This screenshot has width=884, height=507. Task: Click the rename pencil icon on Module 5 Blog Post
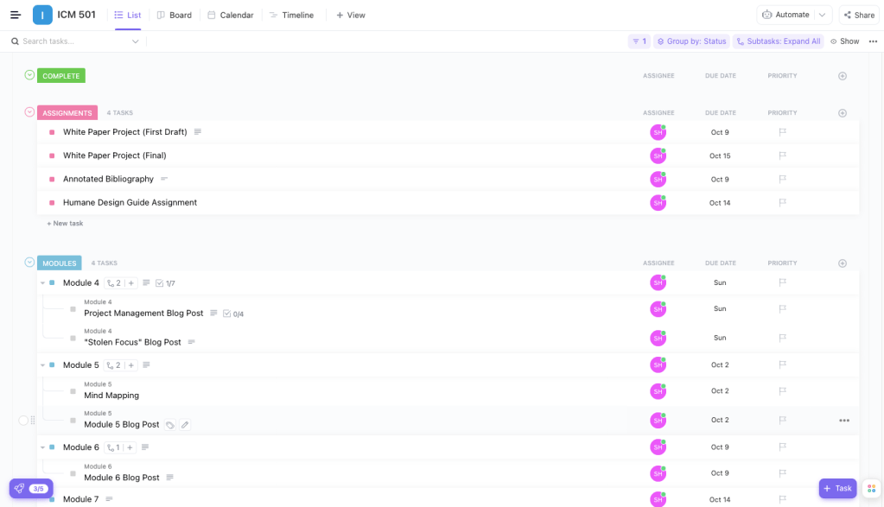pyautogui.click(x=185, y=425)
